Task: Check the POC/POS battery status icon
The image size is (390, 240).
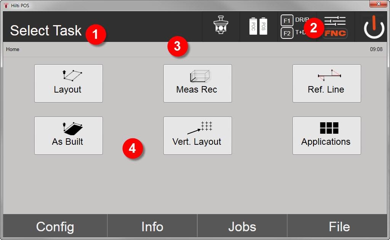Action: pyautogui.click(x=258, y=26)
